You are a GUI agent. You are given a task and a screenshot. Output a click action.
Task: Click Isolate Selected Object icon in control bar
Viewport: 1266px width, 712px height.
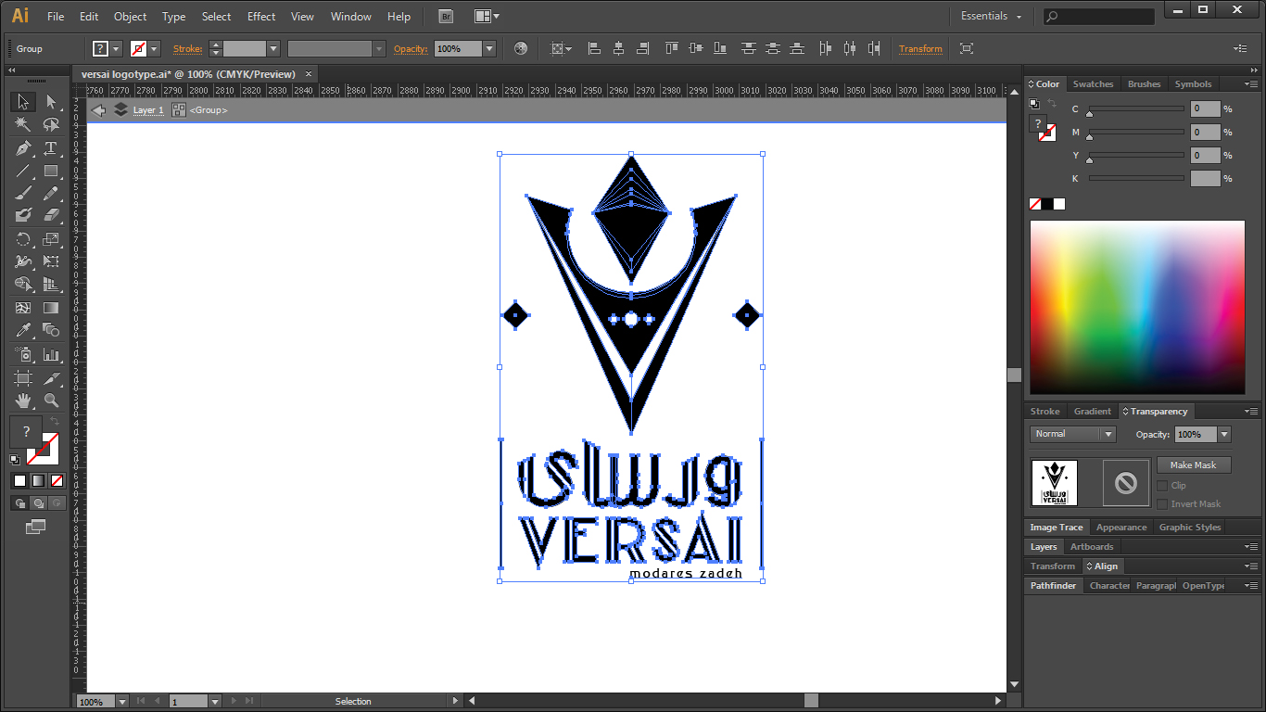coord(967,48)
